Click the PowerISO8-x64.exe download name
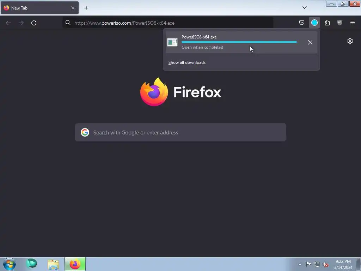This screenshot has width=361, height=271. [x=199, y=37]
